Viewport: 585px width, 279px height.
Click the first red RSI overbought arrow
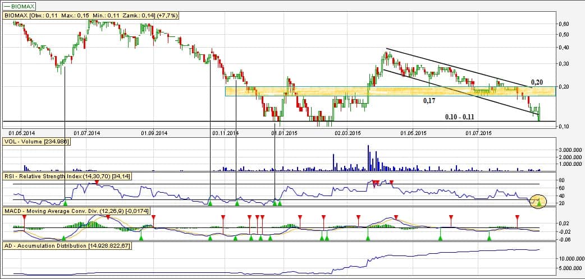[x=97, y=183]
